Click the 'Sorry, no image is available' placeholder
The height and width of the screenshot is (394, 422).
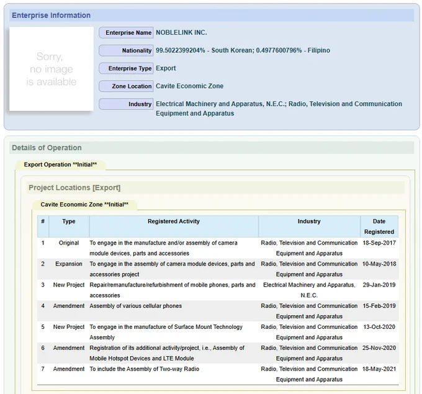click(x=52, y=69)
